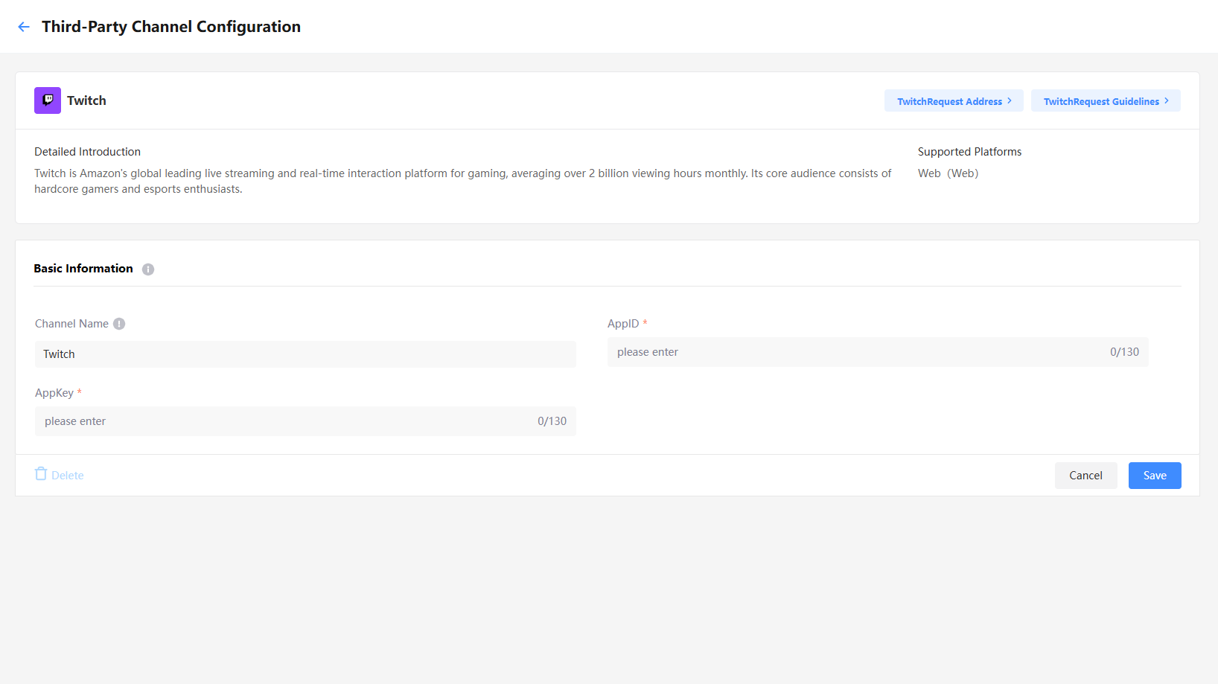This screenshot has height=684, width=1218.
Task: Select the page title 'Third-Party Channel Configuration'
Action: pyautogui.click(x=171, y=27)
